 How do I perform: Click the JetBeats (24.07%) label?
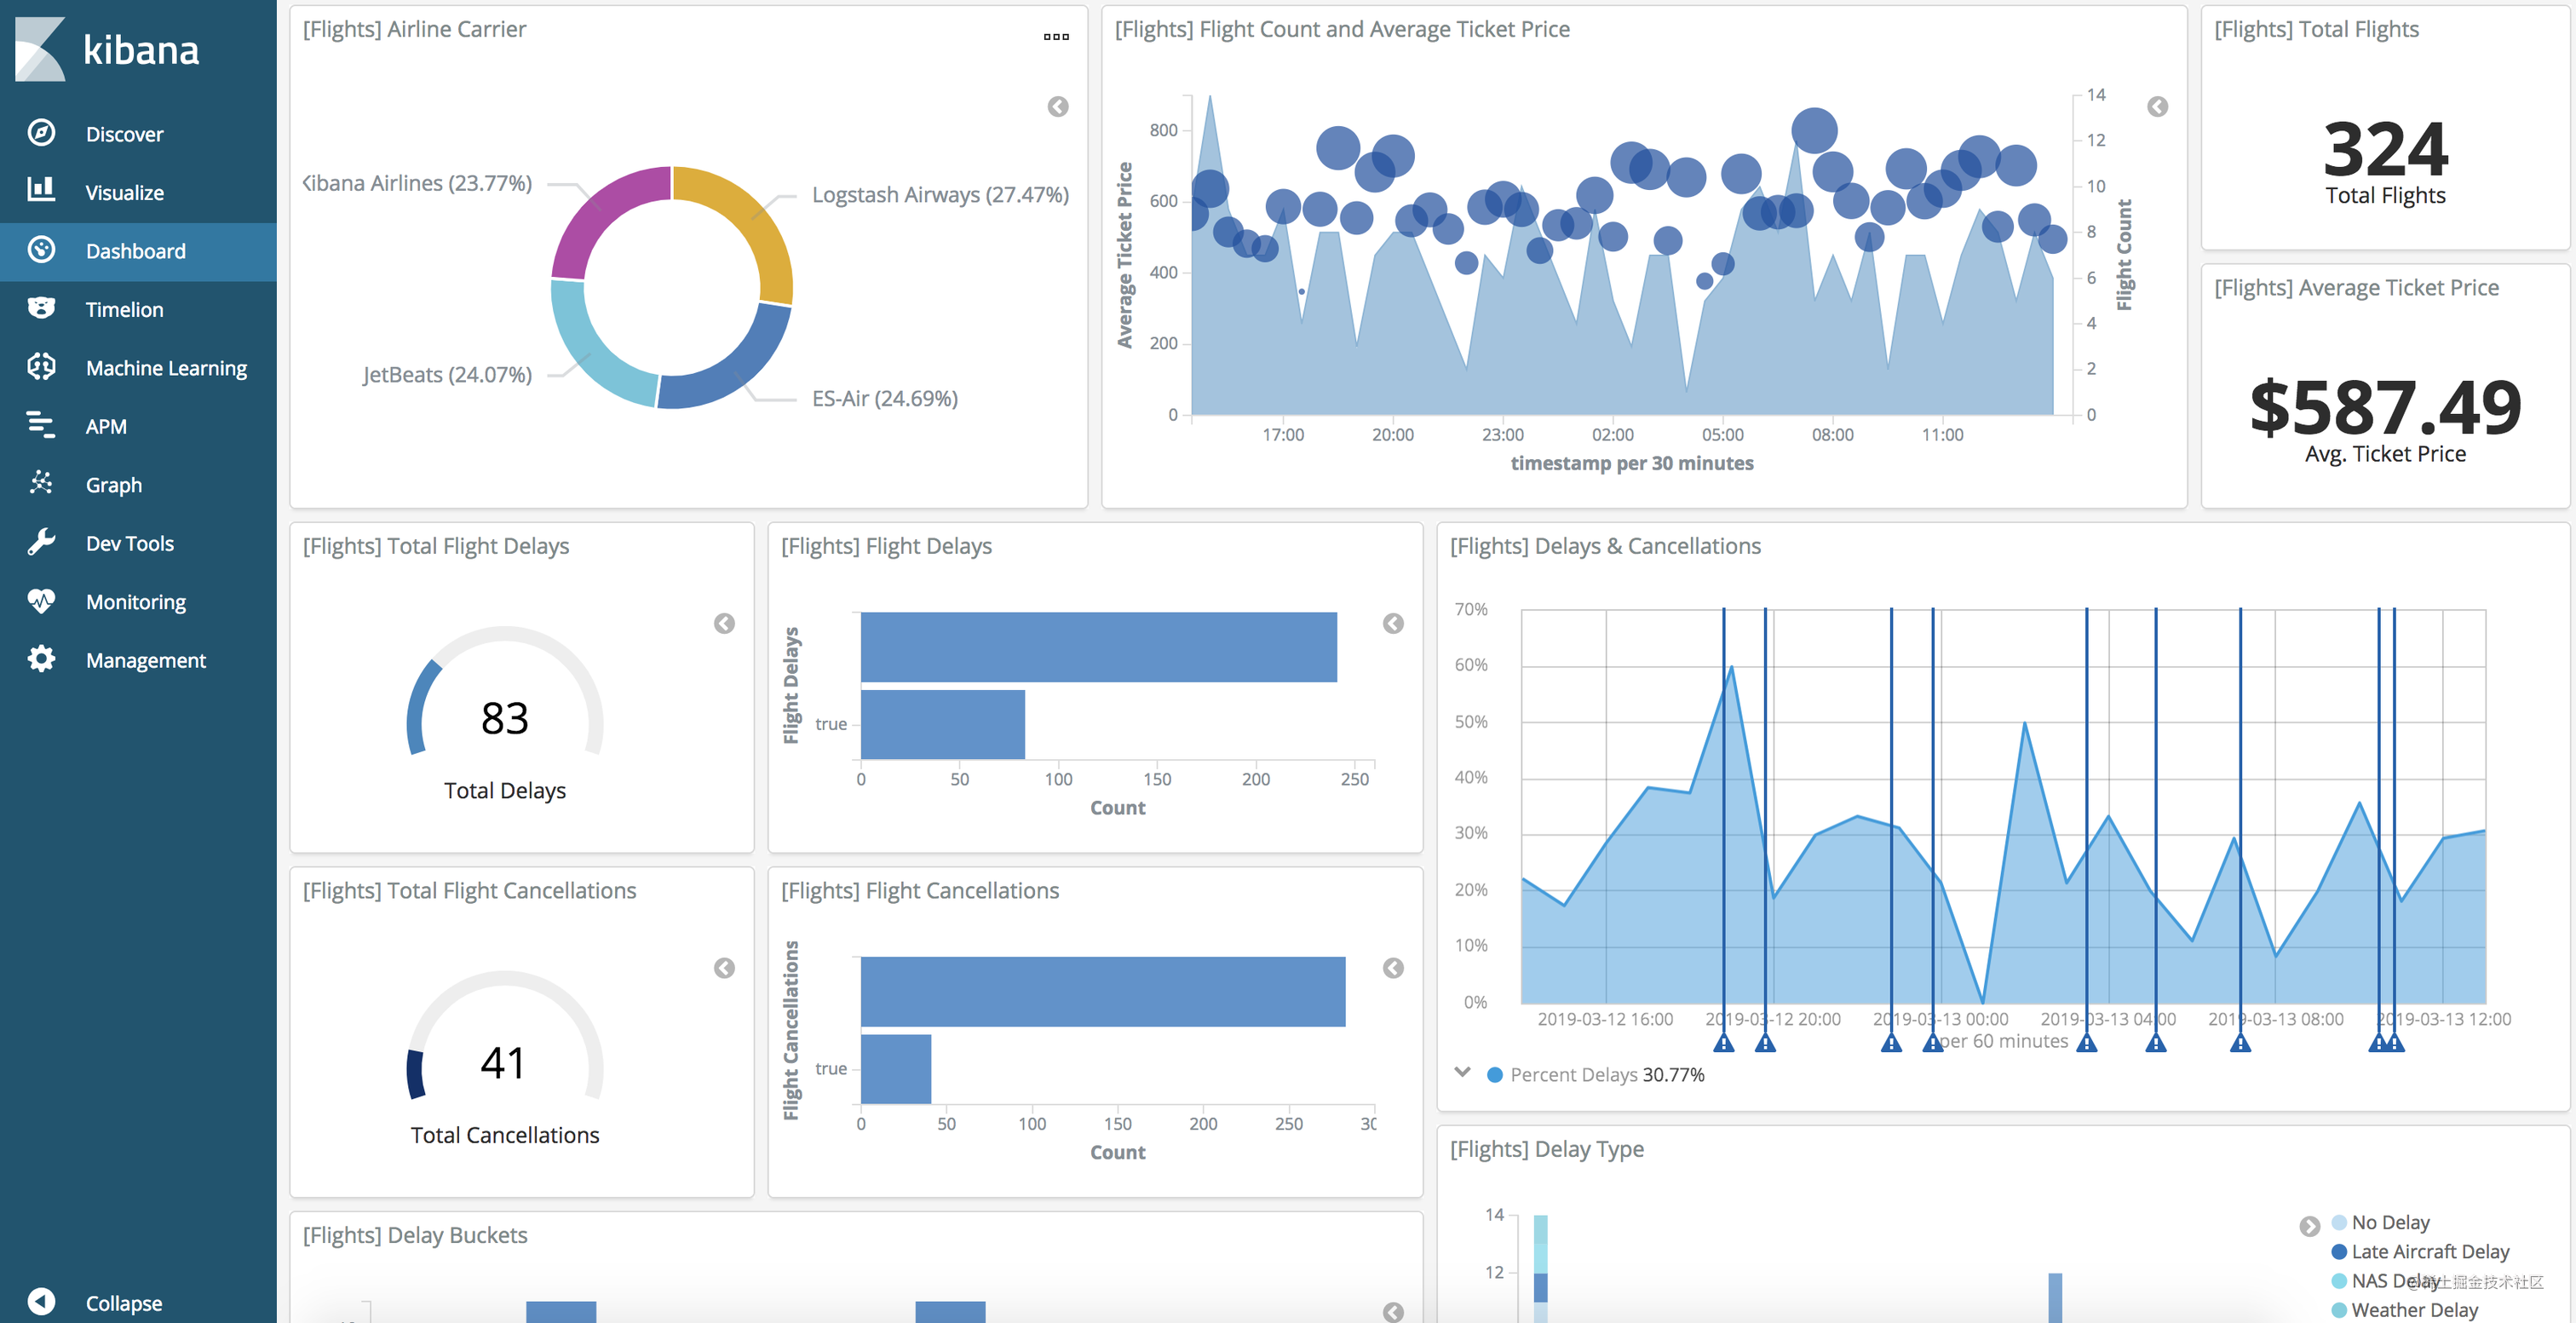pos(447,375)
